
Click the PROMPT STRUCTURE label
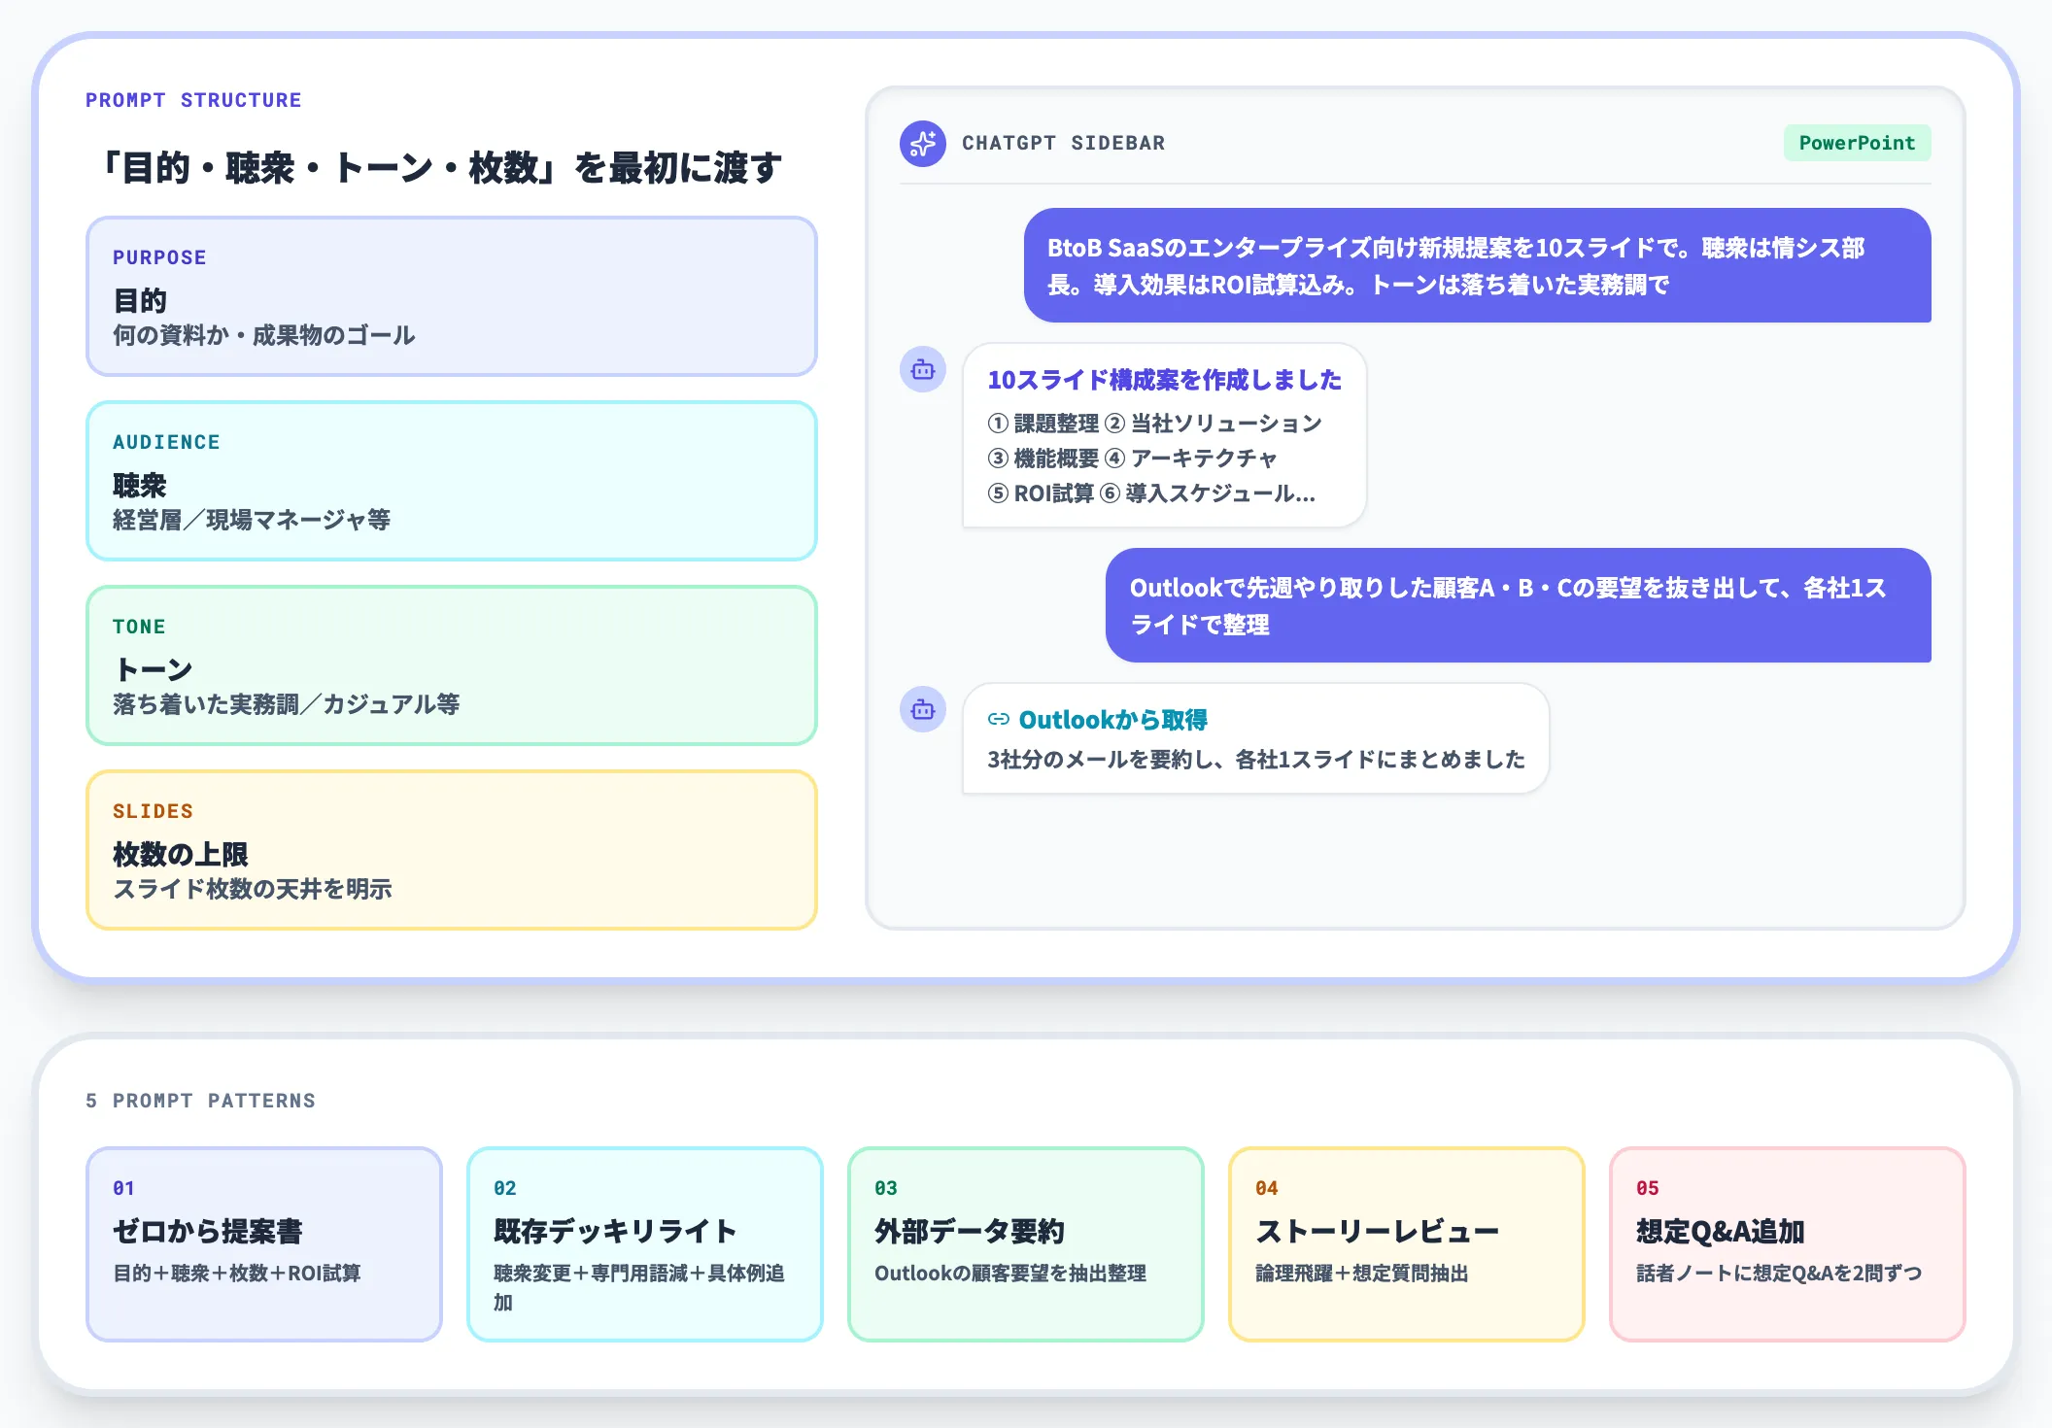tap(193, 100)
